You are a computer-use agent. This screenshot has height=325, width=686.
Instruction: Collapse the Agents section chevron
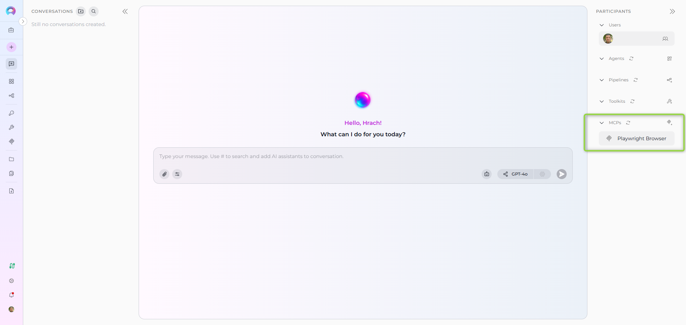point(602,59)
